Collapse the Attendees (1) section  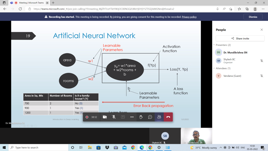tap(214, 68)
